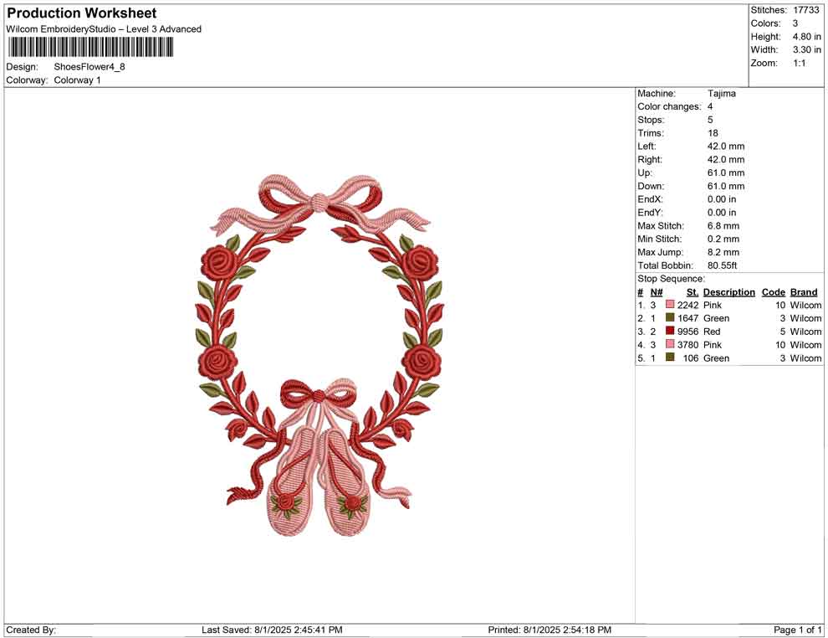The width and height of the screenshot is (828, 638).
Task: Click the 'Brand' column header
Action: coord(804,292)
